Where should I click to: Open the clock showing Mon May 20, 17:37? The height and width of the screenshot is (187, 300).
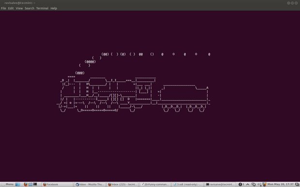pos(280,184)
